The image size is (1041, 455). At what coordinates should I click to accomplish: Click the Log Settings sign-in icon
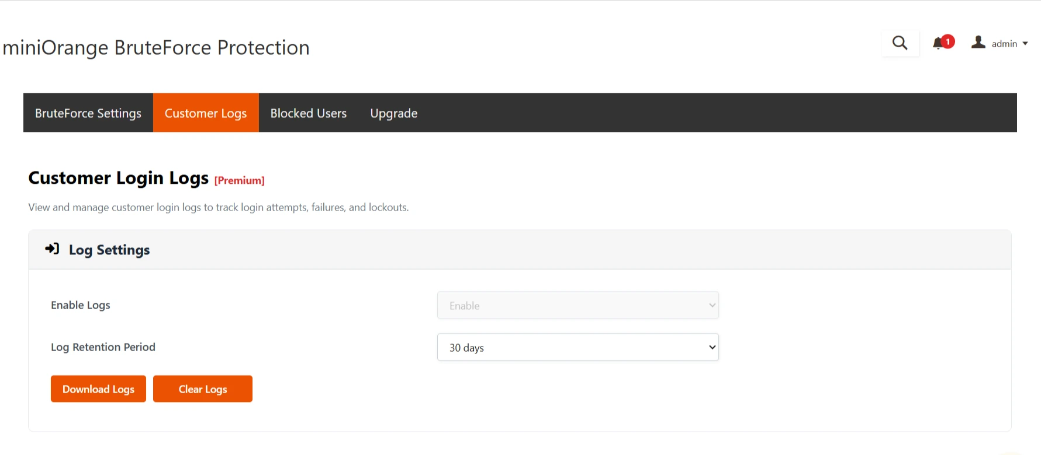pos(52,249)
